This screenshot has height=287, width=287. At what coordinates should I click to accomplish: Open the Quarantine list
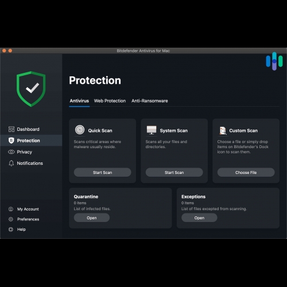click(92, 218)
